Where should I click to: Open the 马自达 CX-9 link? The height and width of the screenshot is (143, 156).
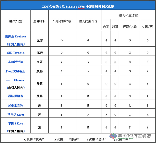pos(16,115)
